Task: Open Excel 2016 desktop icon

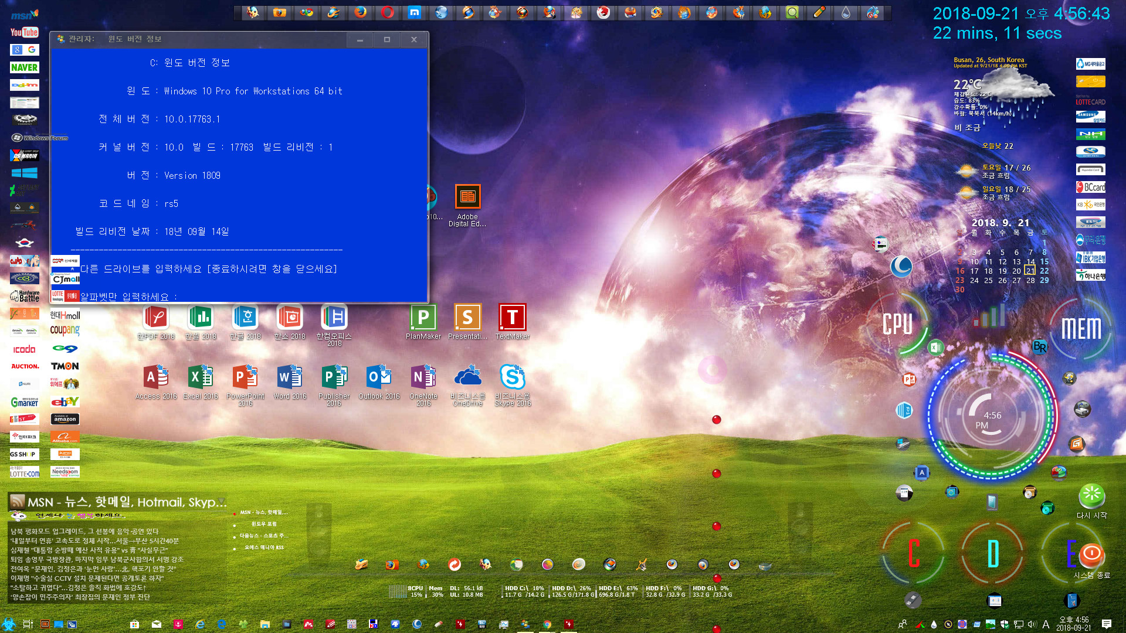Action: 201,382
